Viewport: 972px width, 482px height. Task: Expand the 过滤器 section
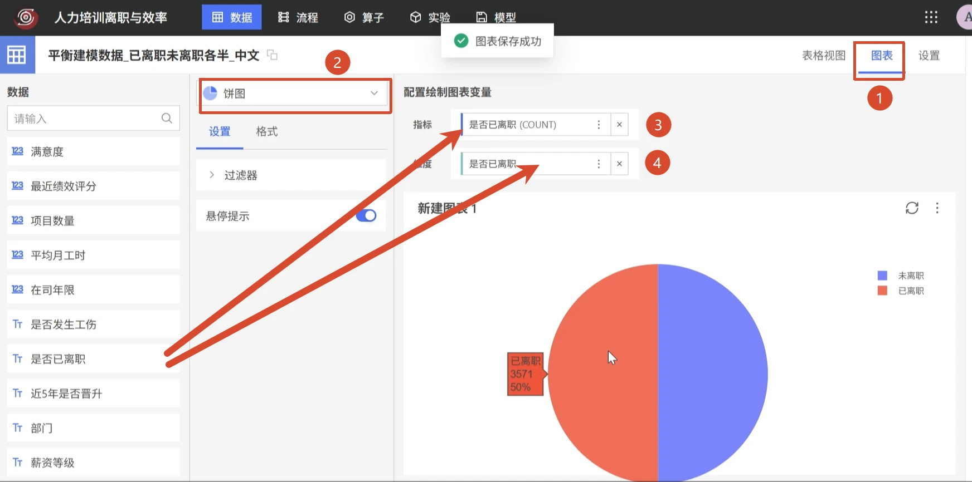tap(291, 175)
